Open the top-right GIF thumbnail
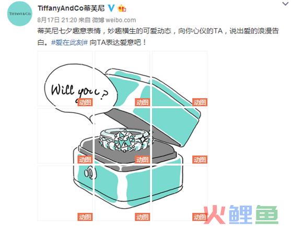 click(180, 79)
